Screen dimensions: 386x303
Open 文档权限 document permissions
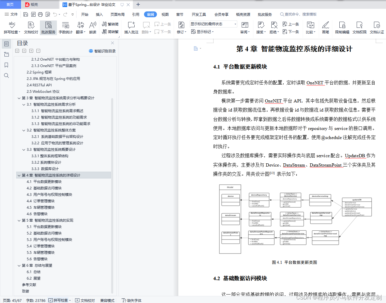coord(360,28)
